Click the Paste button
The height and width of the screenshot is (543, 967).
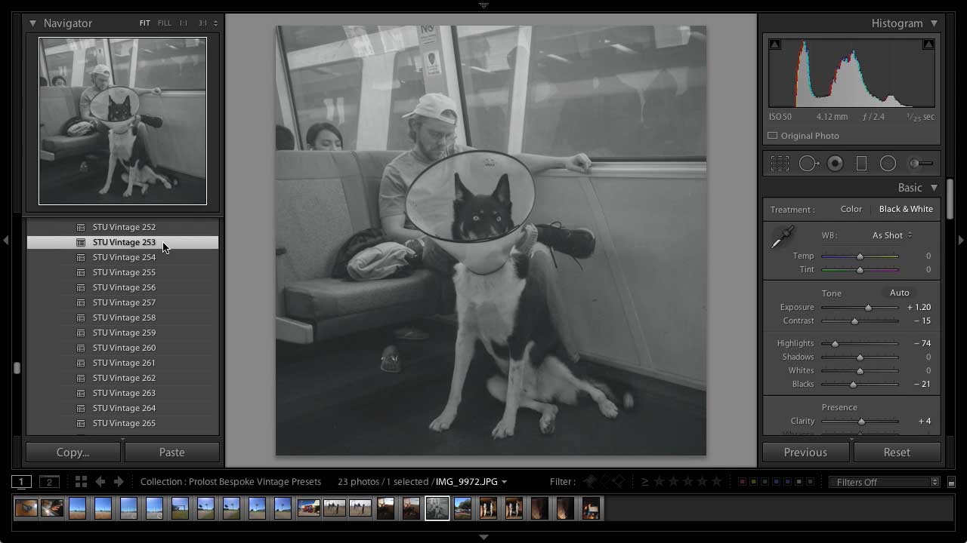(x=171, y=452)
